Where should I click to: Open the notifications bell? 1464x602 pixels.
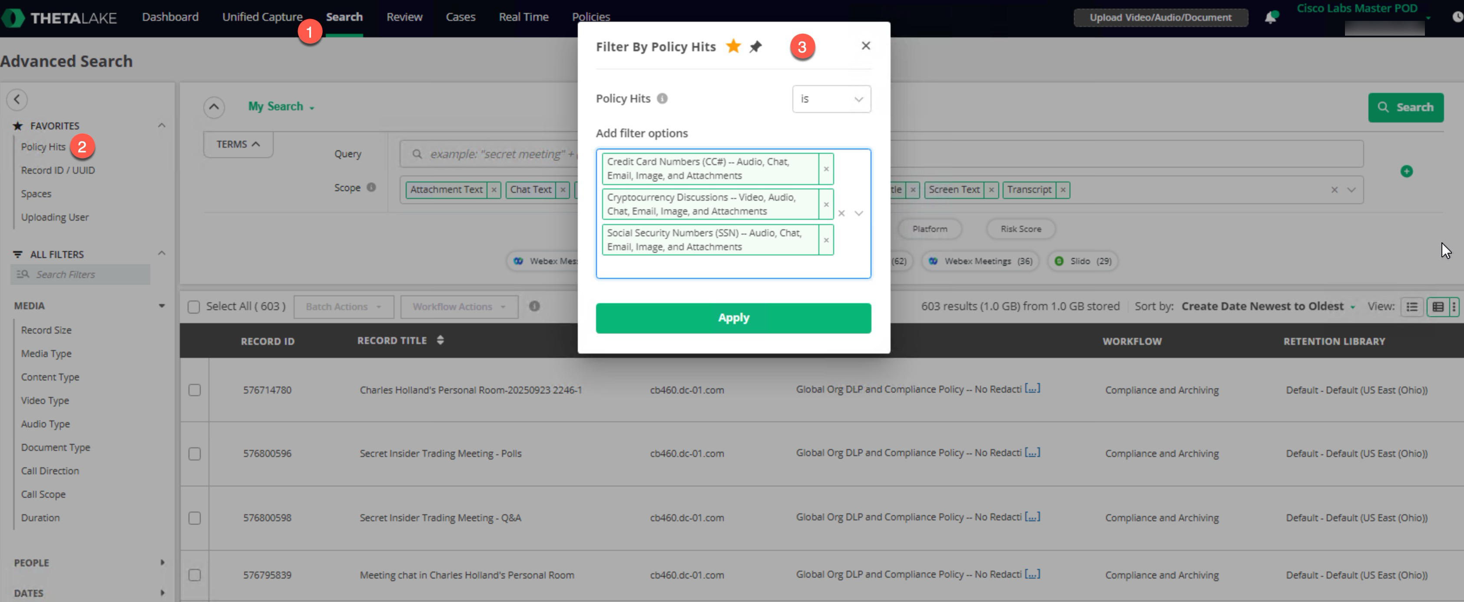coord(1270,18)
